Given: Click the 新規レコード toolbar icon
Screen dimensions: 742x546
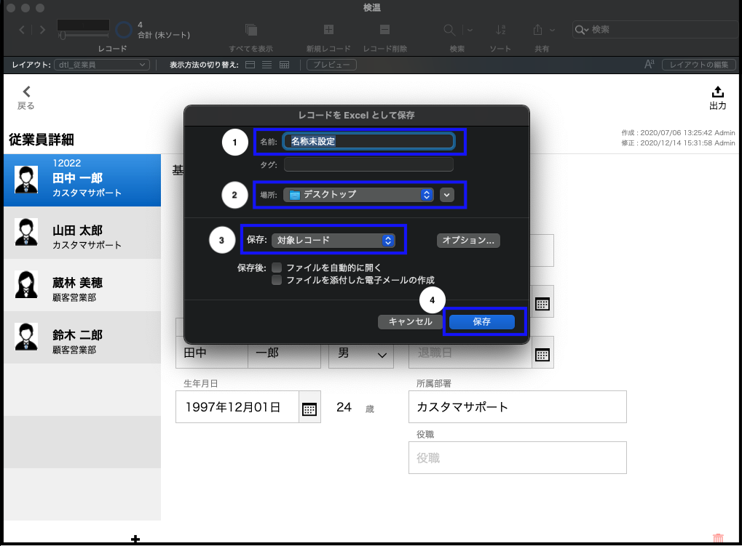Looking at the screenshot, I should (x=328, y=30).
